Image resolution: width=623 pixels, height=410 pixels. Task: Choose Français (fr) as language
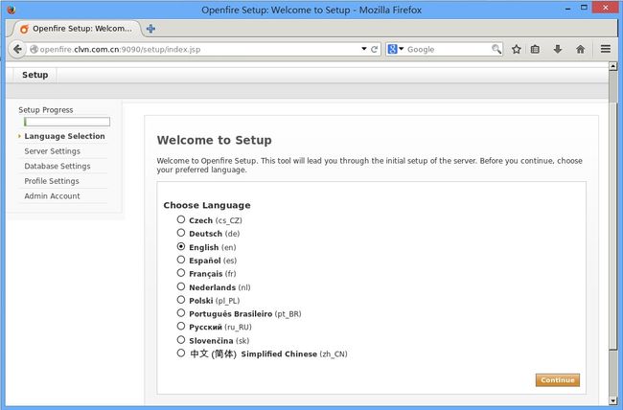coord(181,273)
